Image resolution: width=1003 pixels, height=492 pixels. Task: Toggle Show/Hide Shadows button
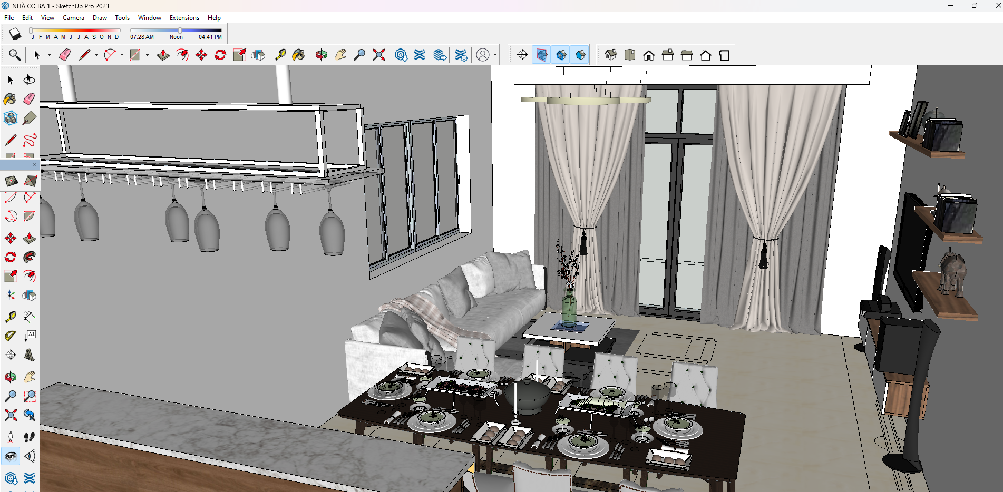coord(15,34)
